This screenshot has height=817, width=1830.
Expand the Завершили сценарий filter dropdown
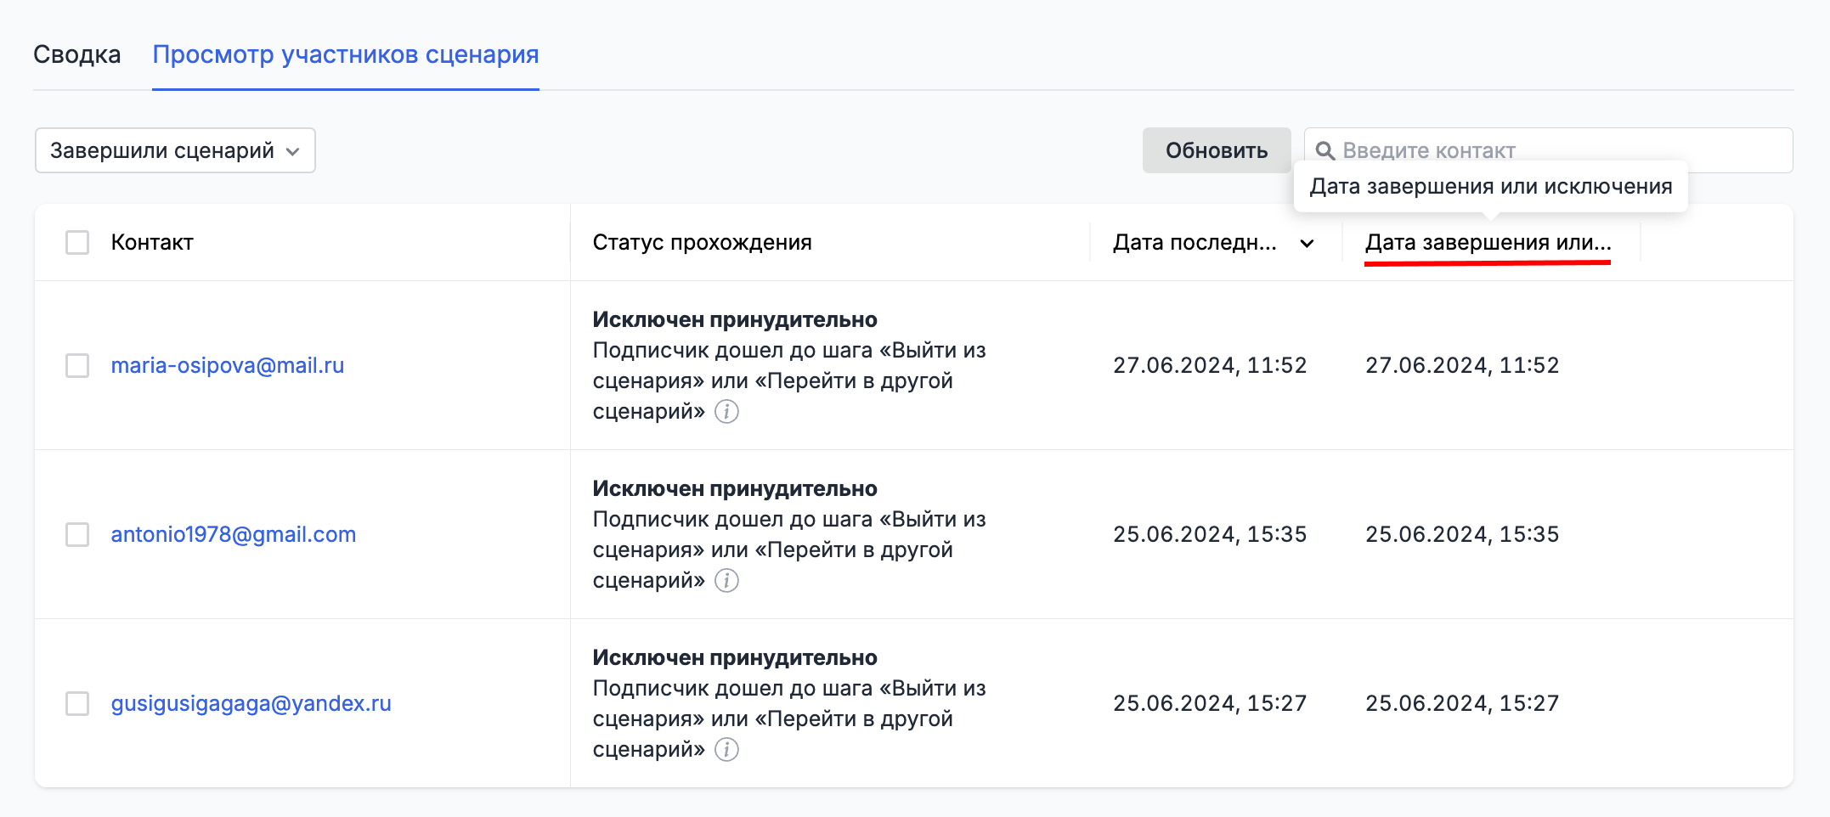point(175,151)
